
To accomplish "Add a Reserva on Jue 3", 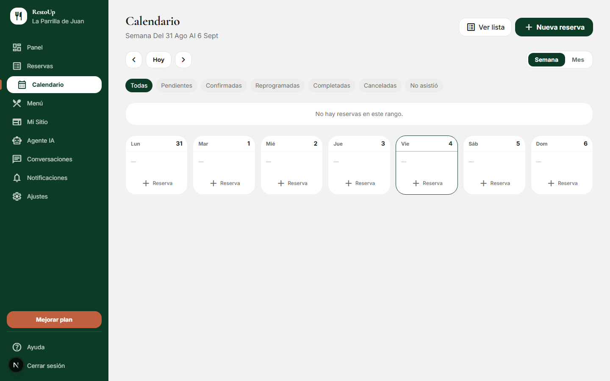I will click(360, 183).
